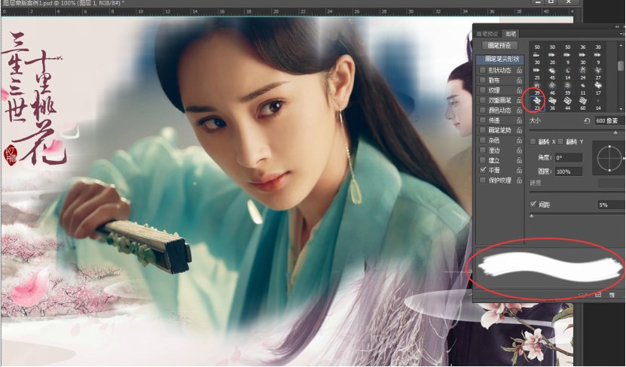This screenshot has height=367, width=626.
Task: Check the 翻转 X checkbox
Action: [x=533, y=141]
